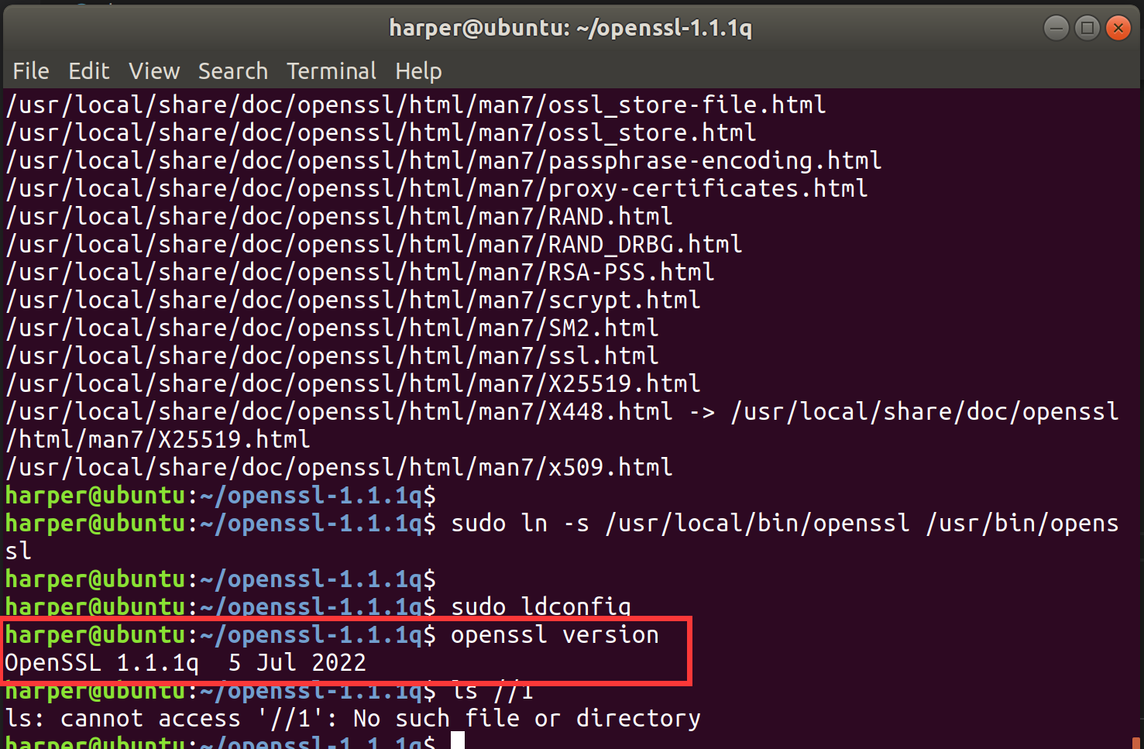Click the x509.html path line

coord(339,468)
